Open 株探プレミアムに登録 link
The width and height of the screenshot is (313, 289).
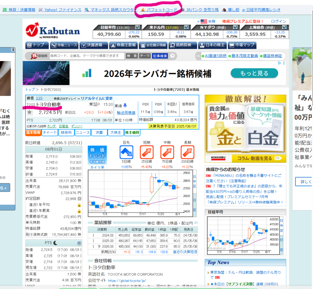(243, 21)
